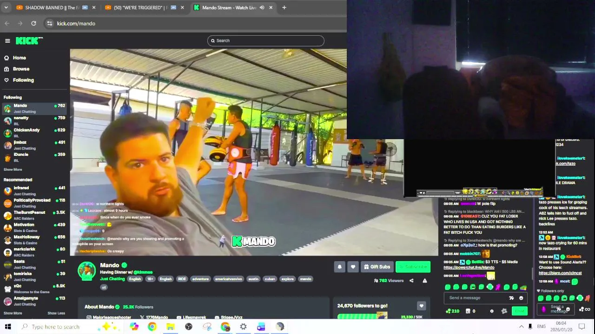Open the MaxHolloway recommended channel
This screenshot has height=334, width=595.
coord(33,240)
